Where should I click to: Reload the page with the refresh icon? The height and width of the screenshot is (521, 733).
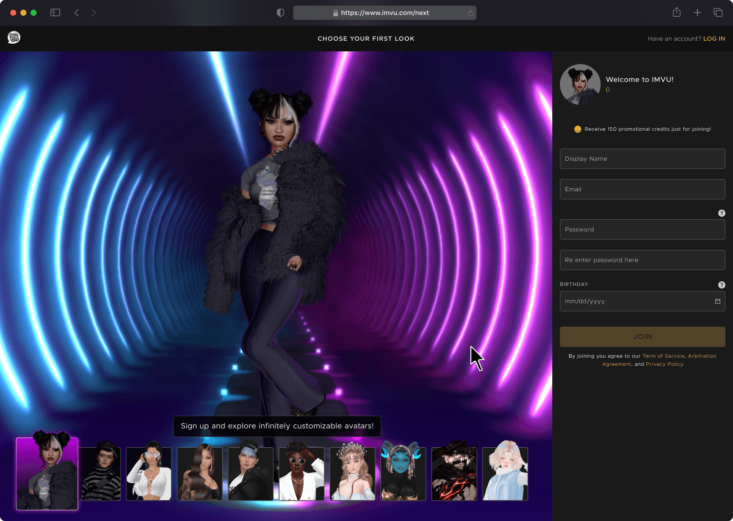coord(470,13)
